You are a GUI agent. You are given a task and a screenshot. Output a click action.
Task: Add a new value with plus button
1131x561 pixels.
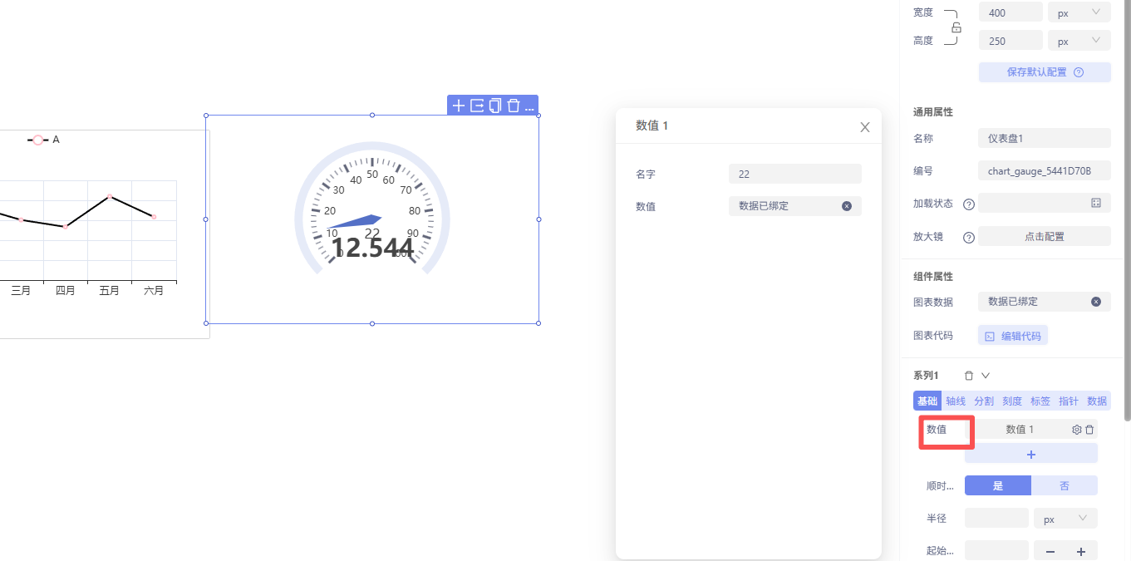tap(1031, 454)
